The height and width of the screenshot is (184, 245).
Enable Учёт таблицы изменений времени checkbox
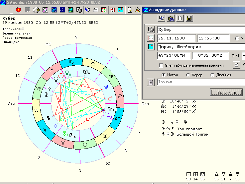pos(161,65)
